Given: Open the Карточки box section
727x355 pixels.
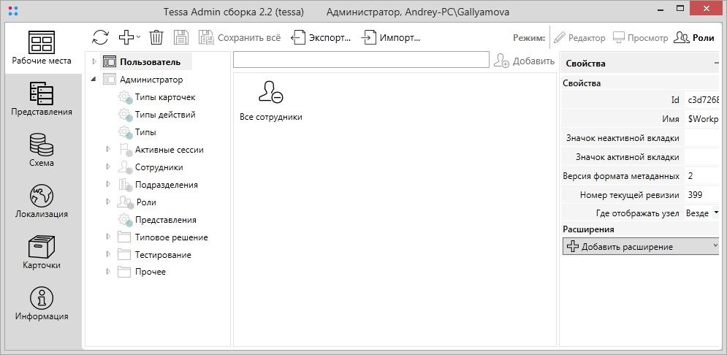Looking at the screenshot, I should (42, 253).
